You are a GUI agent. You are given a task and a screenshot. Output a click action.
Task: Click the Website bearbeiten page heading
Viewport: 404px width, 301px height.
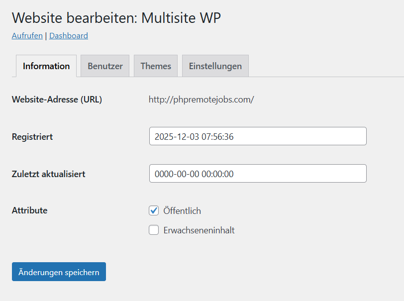click(116, 18)
